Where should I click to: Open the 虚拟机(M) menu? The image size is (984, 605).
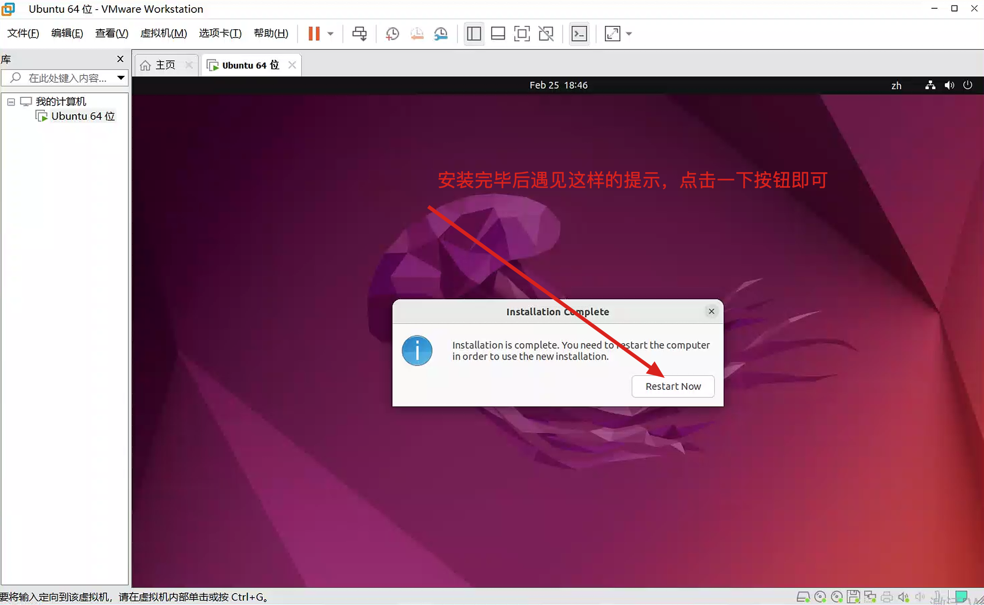[x=164, y=33]
